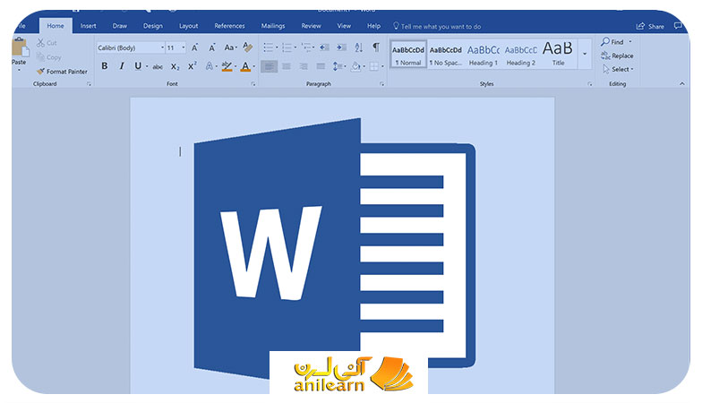Open Paragraph dialog launcher

[x=381, y=84]
